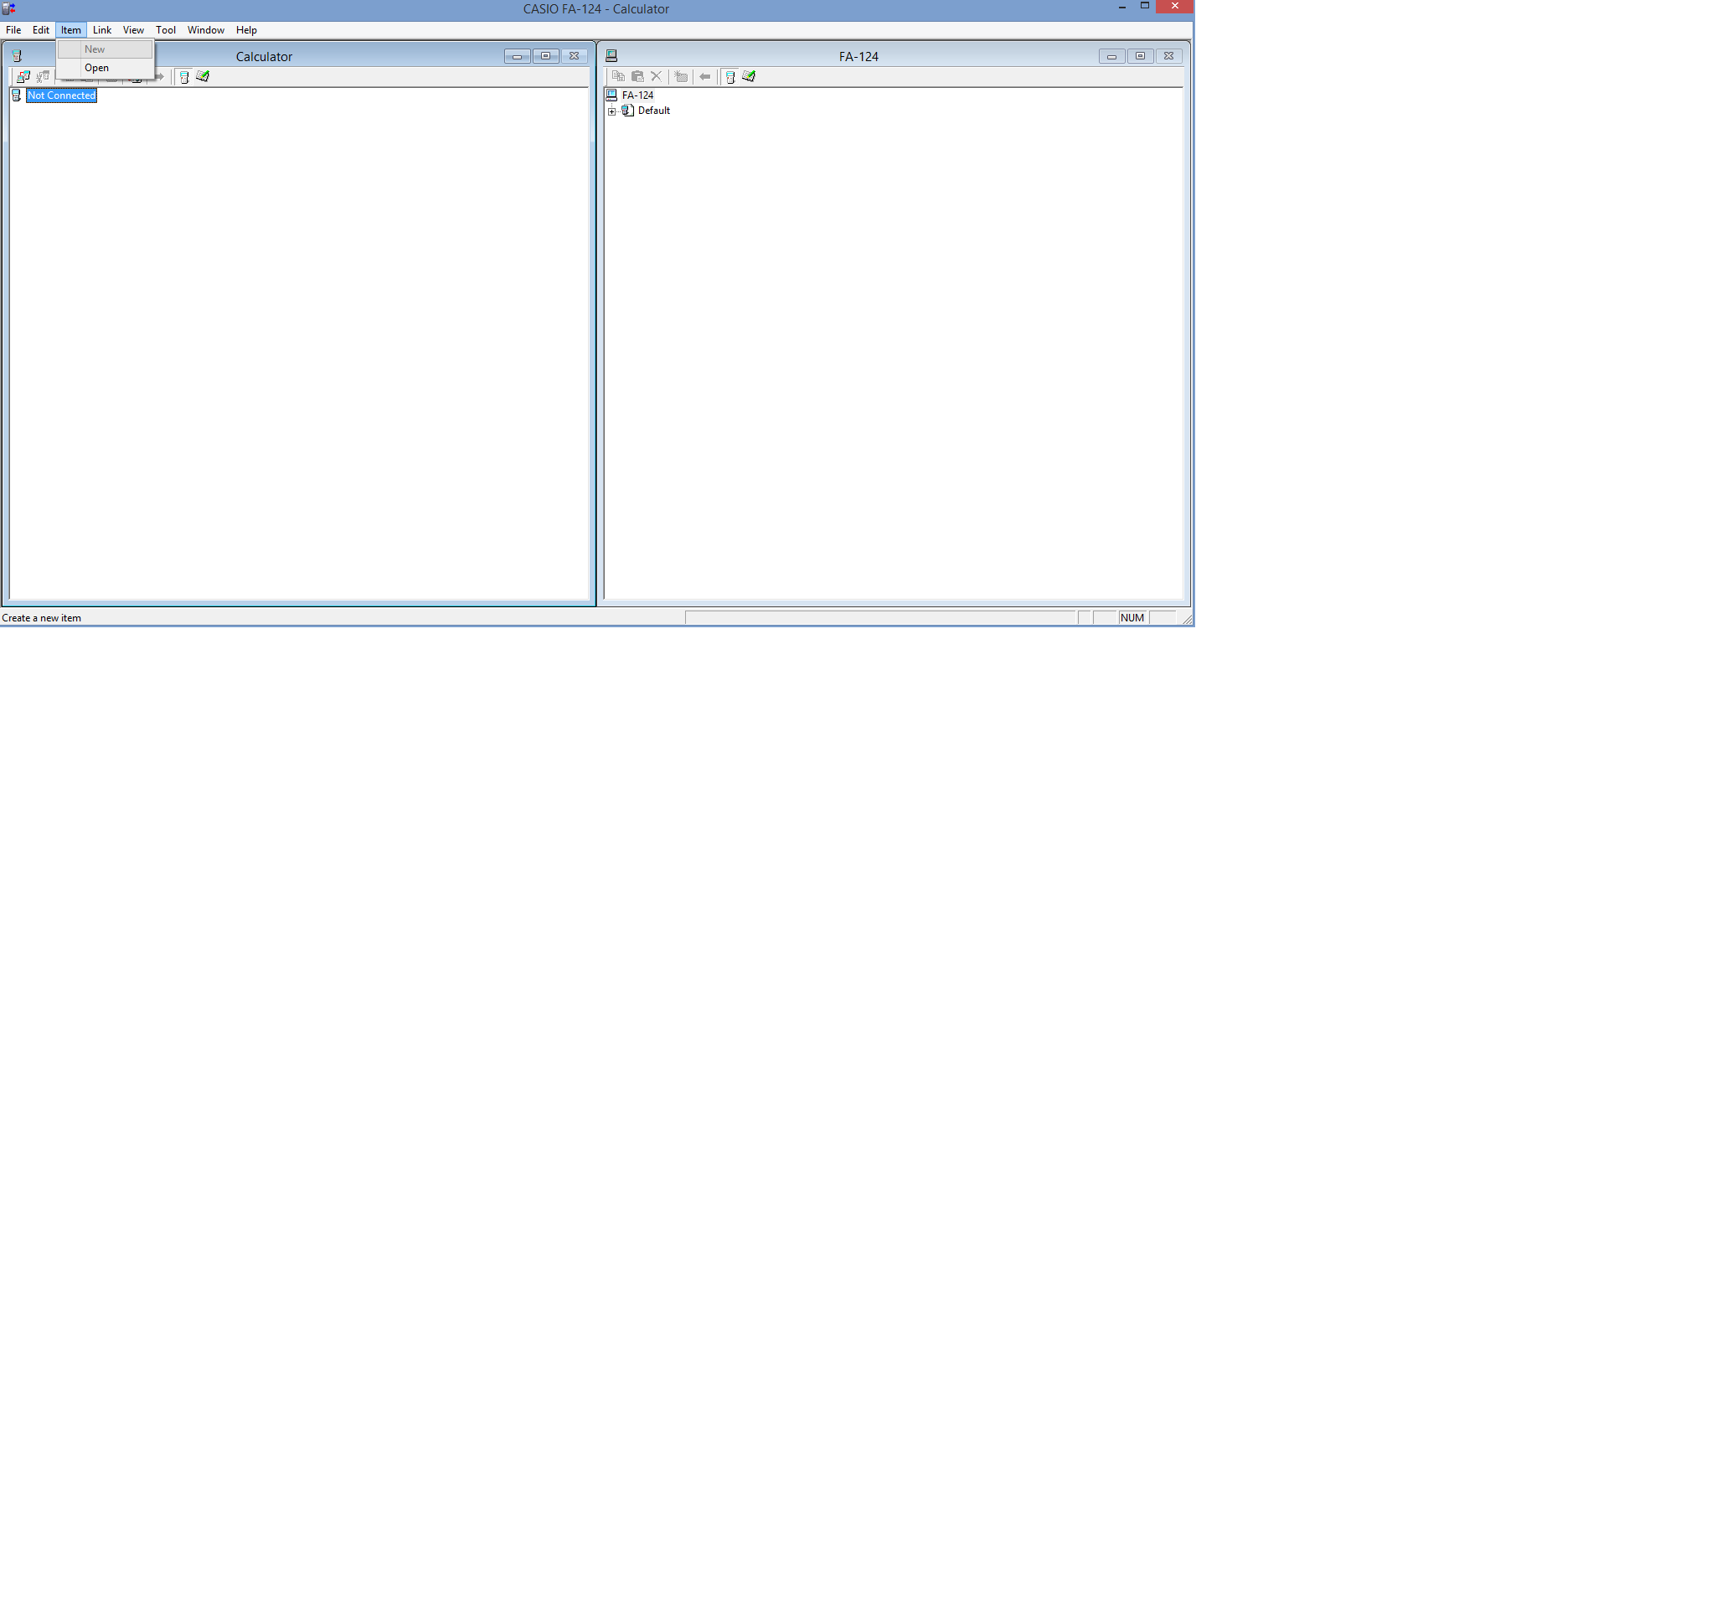This screenshot has width=1722, height=1618.
Task: Open the Window menu
Action: [x=206, y=30]
